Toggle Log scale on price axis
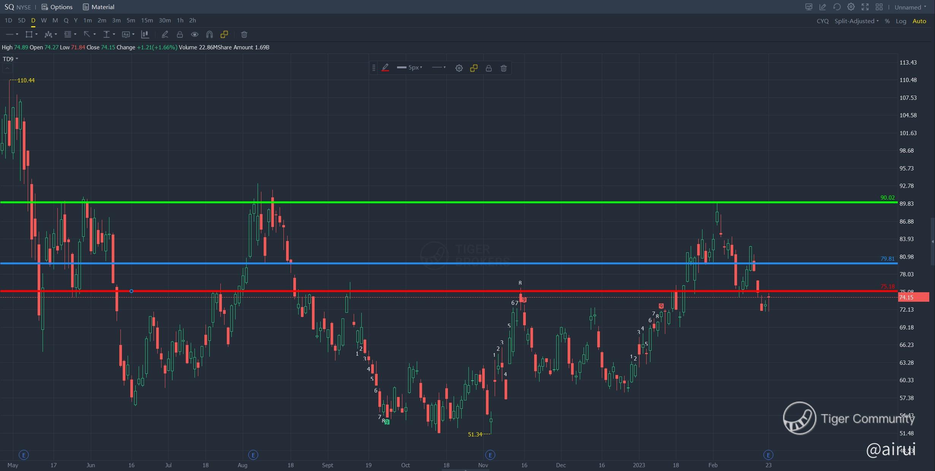 pos(901,21)
